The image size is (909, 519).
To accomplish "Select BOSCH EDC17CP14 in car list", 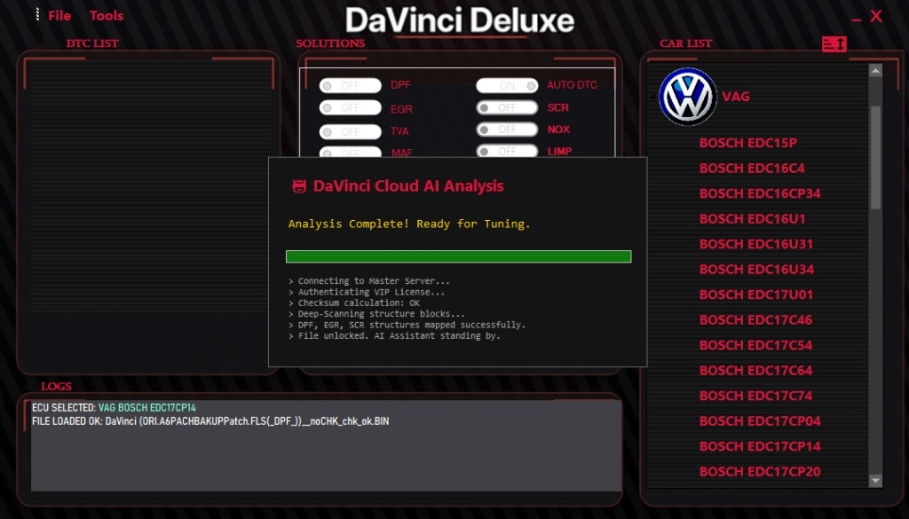I will tap(760, 446).
